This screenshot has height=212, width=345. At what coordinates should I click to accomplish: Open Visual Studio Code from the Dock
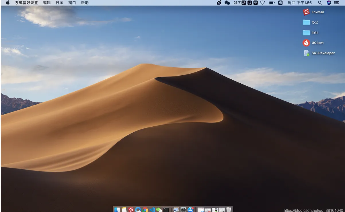click(152, 210)
